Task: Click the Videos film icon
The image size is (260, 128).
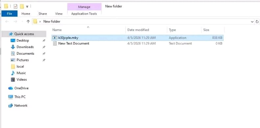Action: coord(13,80)
